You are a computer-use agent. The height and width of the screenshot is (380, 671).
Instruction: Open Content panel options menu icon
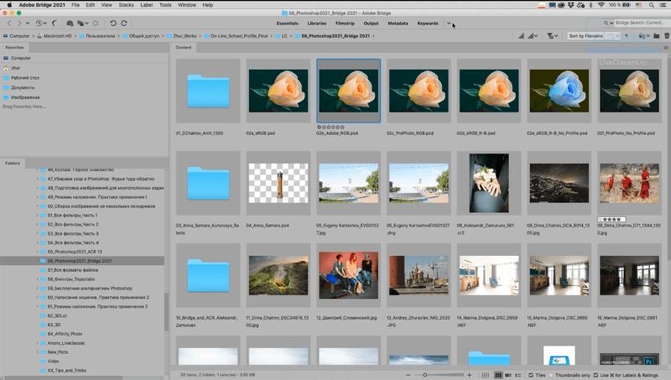click(666, 48)
